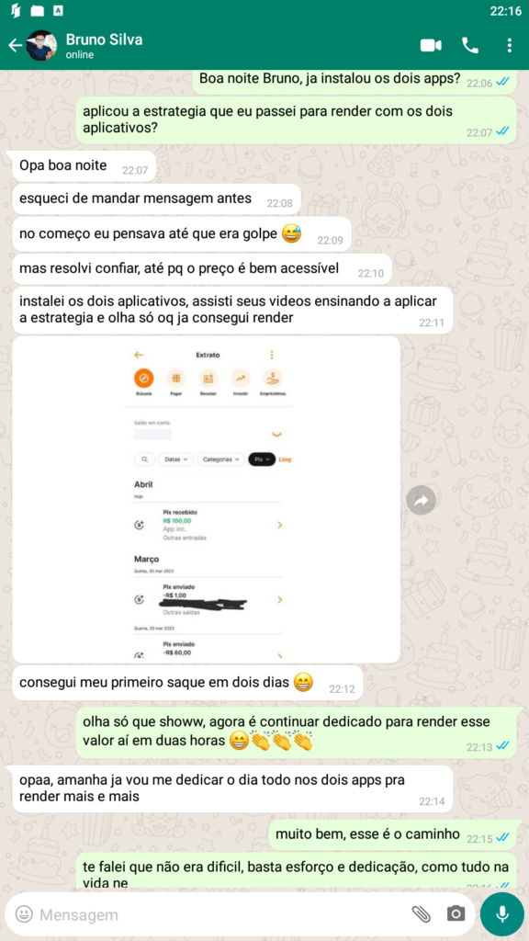Open the emoji picker smiley icon

23,914
